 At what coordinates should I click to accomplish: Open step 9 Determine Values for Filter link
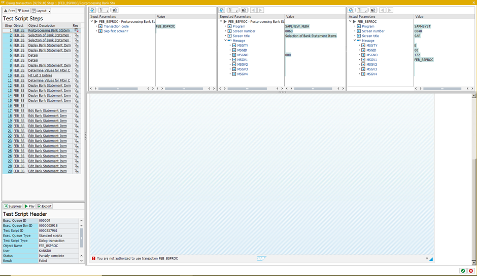[49, 70]
